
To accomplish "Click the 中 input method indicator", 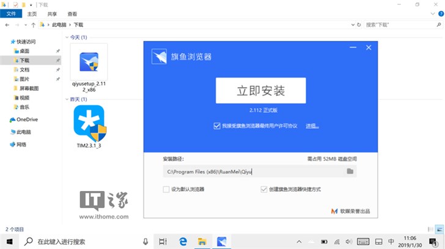I will click(391, 241).
